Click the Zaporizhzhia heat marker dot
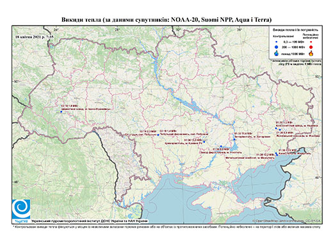This screenshot has height=236, width=333. (234, 139)
